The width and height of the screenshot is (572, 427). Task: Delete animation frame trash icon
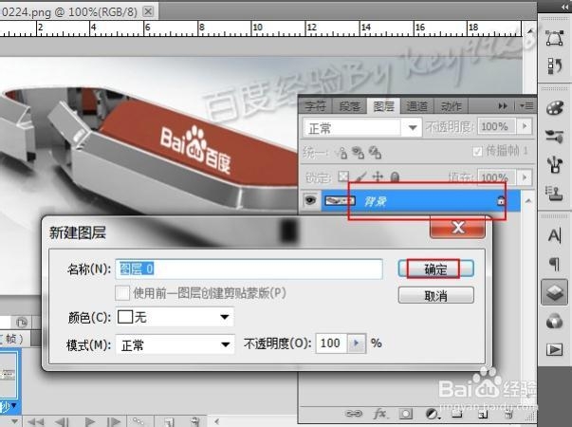tap(194, 421)
